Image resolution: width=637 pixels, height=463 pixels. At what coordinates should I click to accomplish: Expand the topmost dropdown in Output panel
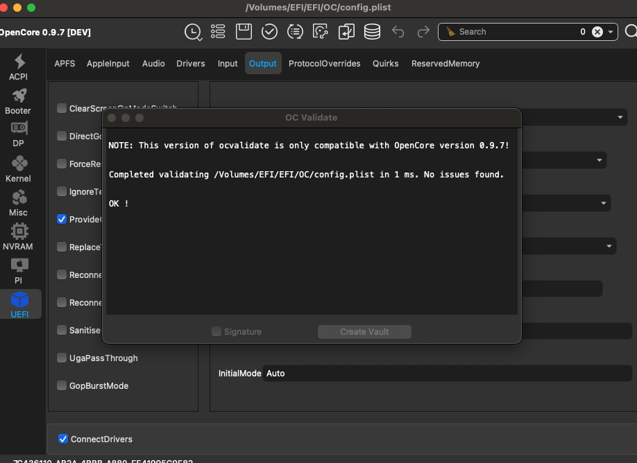[x=620, y=118]
